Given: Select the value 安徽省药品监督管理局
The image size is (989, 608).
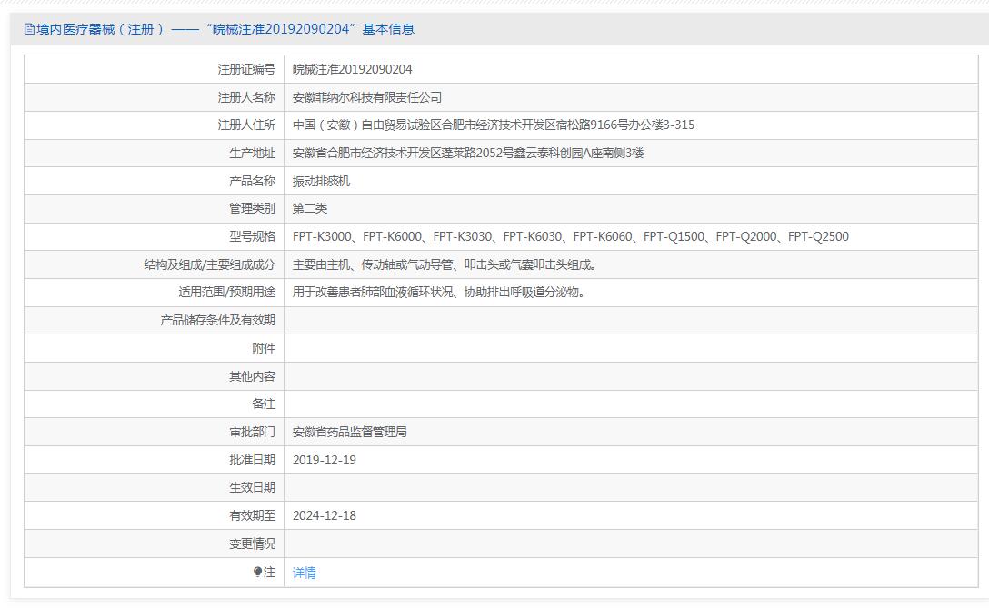Looking at the screenshot, I should click(349, 432).
